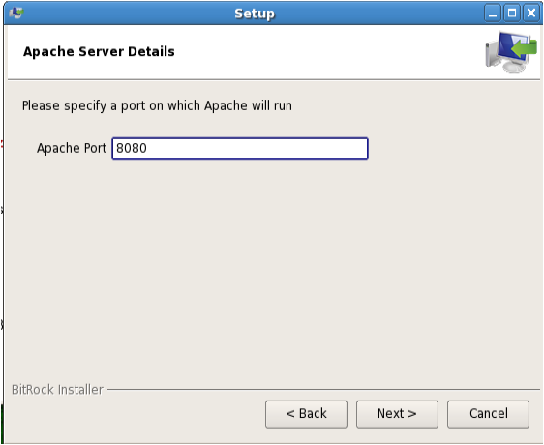The height and width of the screenshot is (445, 544).
Task: Select the 'Apache Server Details' heading
Action: click(99, 51)
